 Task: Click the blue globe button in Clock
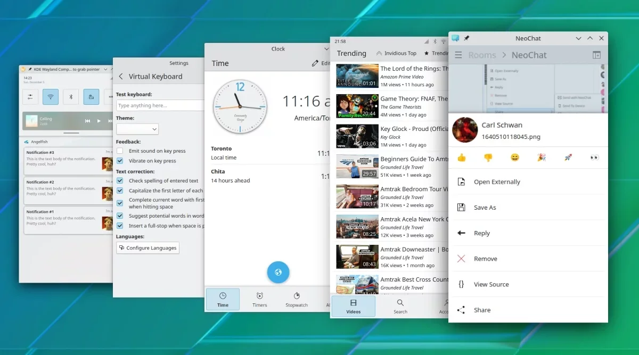[x=278, y=273]
